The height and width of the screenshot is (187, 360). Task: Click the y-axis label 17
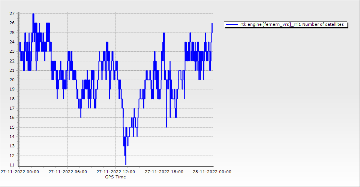[x=12, y=108]
